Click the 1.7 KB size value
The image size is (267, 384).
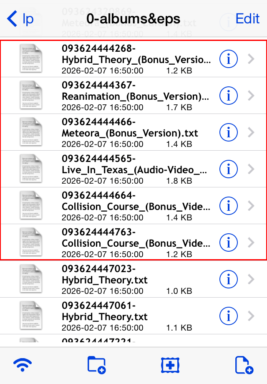(x=179, y=107)
